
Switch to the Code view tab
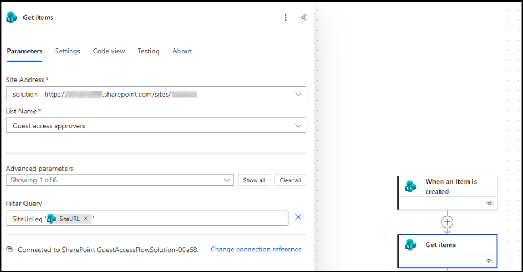[x=109, y=51]
